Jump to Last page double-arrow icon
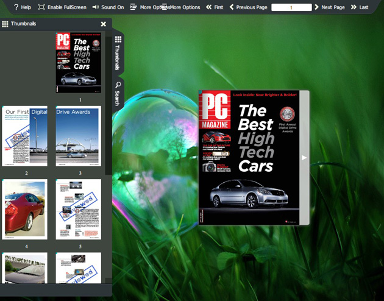Screen dimensions: 384x301 coord(354,7)
